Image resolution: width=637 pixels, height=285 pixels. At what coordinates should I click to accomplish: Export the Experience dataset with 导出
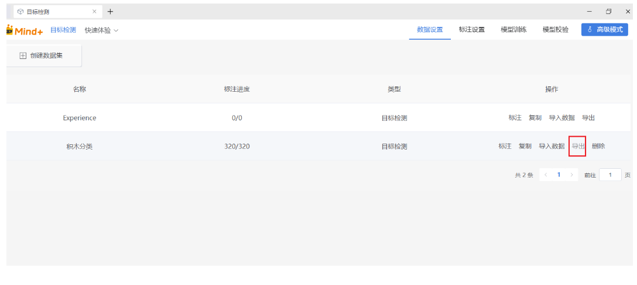[x=588, y=117]
